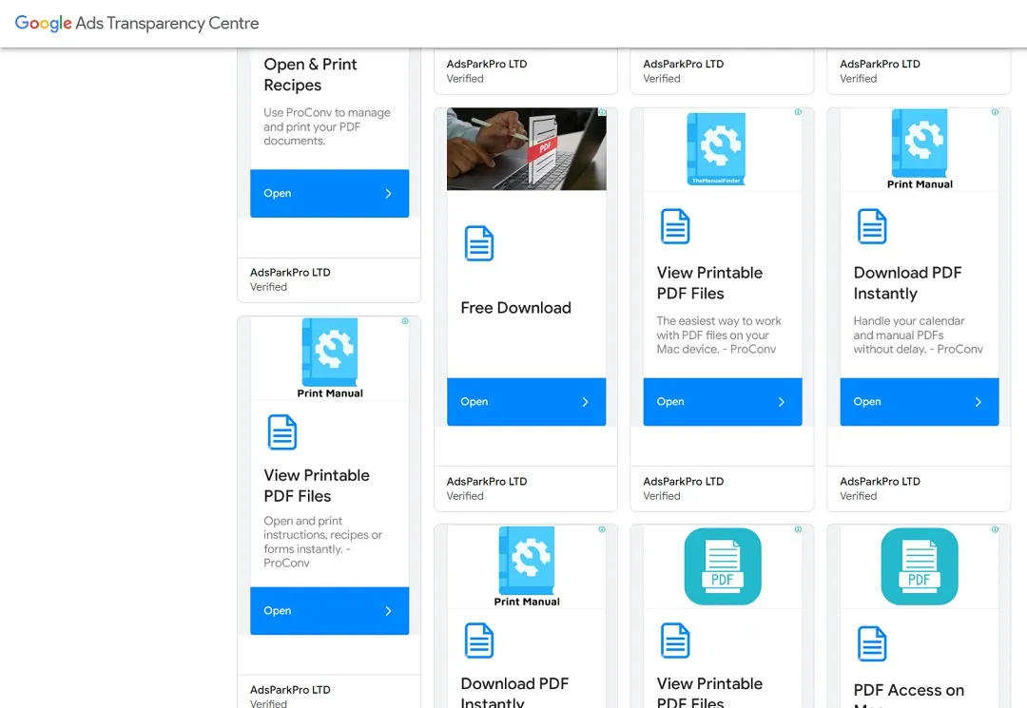Click 'AdsParkPro LTD' under 'Open and print instructions' ad
This screenshot has height=708, width=1027.
pos(290,690)
